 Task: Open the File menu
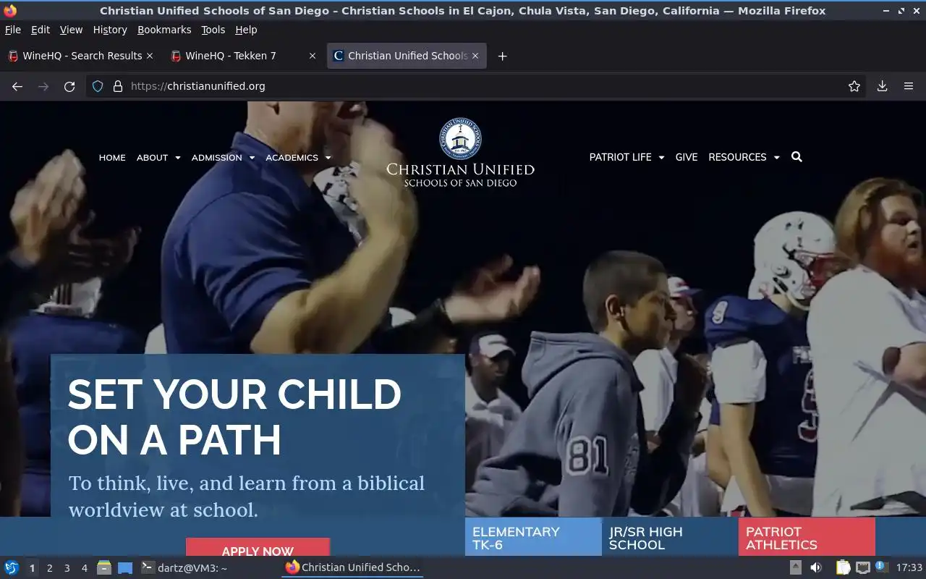[13, 30]
